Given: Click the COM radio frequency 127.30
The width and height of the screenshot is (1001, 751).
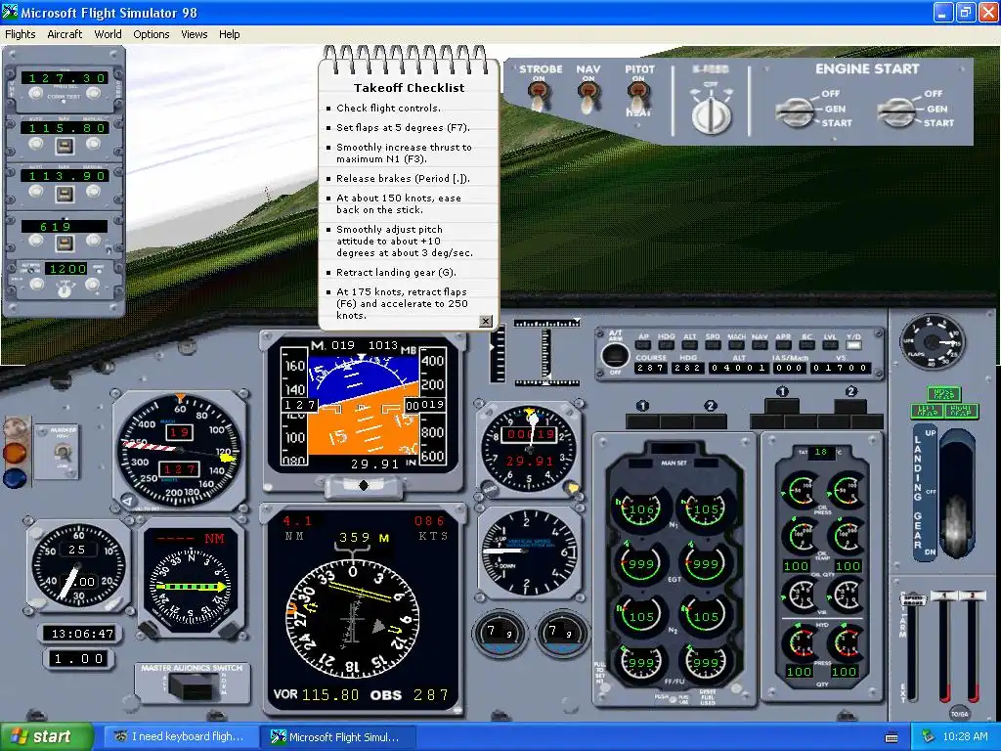Looking at the screenshot, I should [65, 78].
